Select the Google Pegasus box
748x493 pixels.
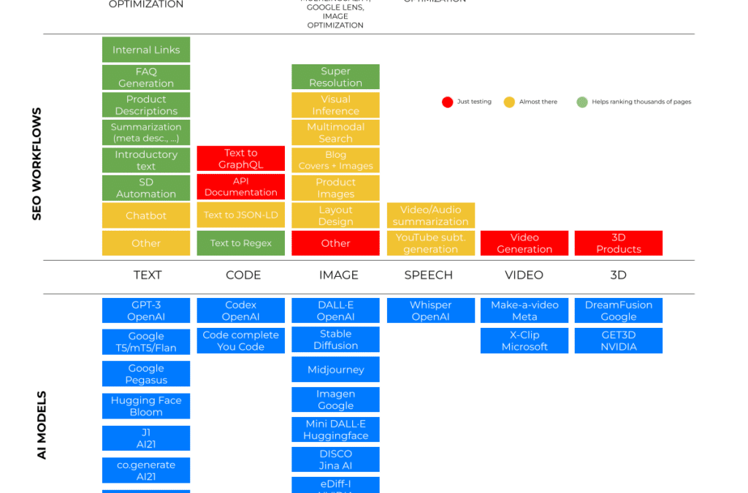pyautogui.click(x=146, y=374)
